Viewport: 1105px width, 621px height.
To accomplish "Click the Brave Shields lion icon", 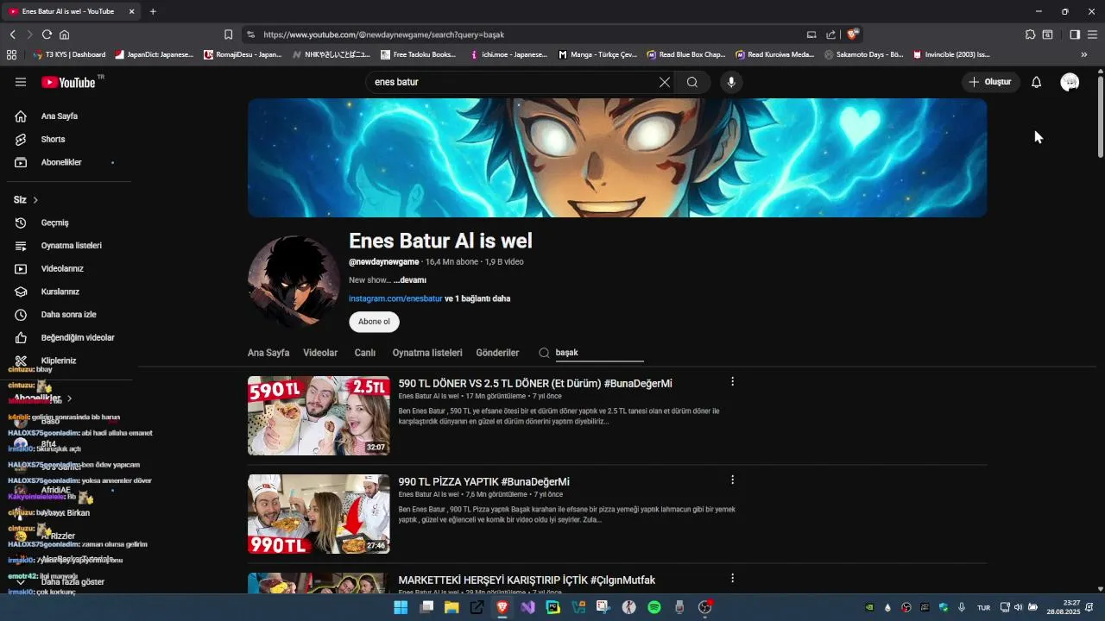I will pyautogui.click(x=852, y=34).
